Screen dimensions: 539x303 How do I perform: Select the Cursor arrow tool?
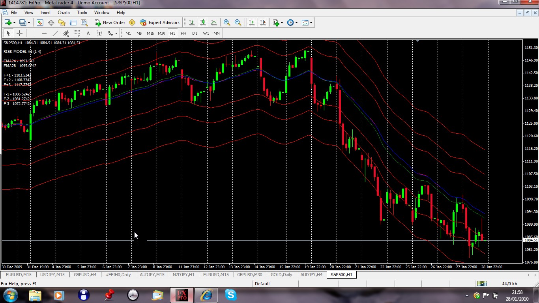pyautogui.click(x=8, y=33)
